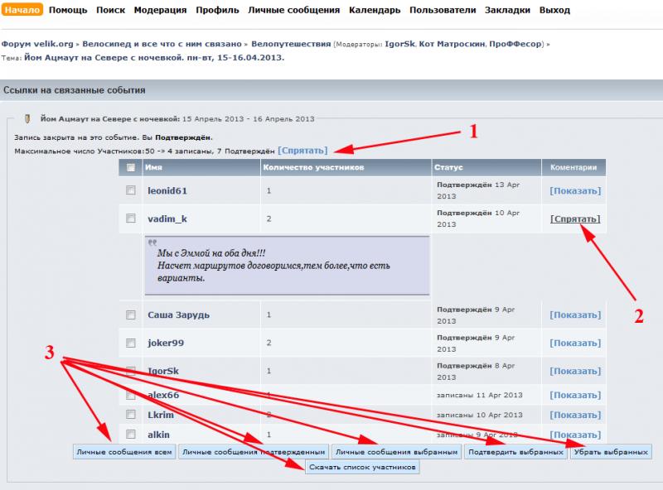Open the user profile of IgorSk in table
This screenshot has width=663, height=490.
click(x=162, y=371)
